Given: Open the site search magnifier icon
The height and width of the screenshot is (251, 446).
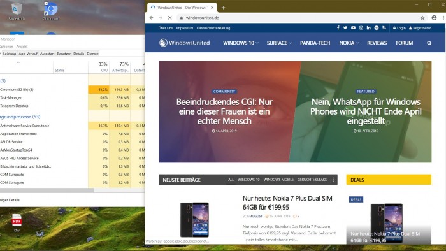Looking at the screenshot, I should pyautogui.click(x=429, y=43).
